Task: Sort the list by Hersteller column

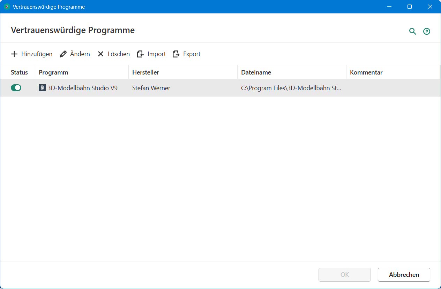Action: pos(145,72)
